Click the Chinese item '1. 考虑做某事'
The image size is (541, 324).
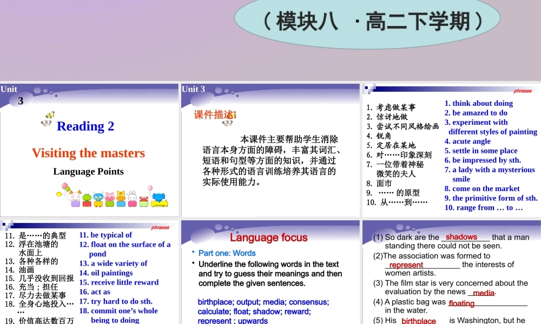click(391, 107)
